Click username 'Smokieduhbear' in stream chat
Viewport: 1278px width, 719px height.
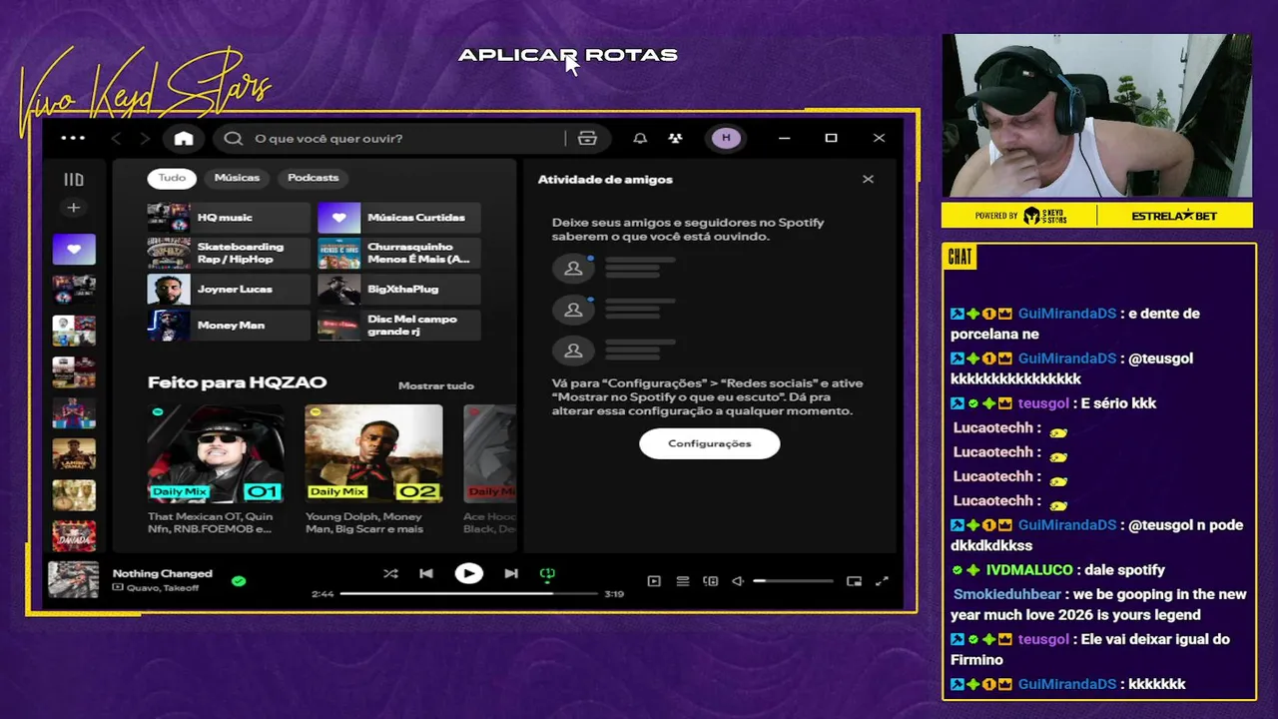pyautogui.click(x=1007, y=594)
